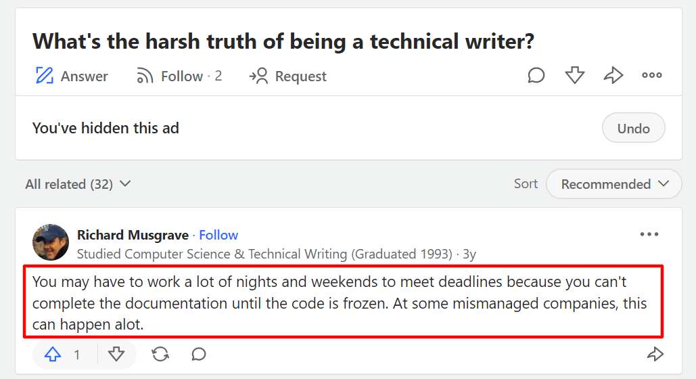Reshare Richard Musgrave's answer
The width and height of the screenshot is (696, 379).
coord(160,354)
